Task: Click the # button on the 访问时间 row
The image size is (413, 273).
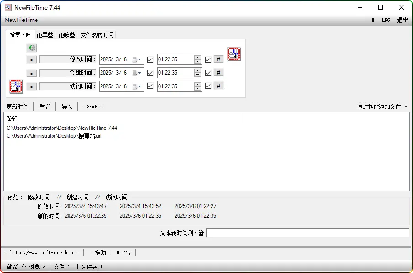Action: pyautogui.click(x=218, y=86)
